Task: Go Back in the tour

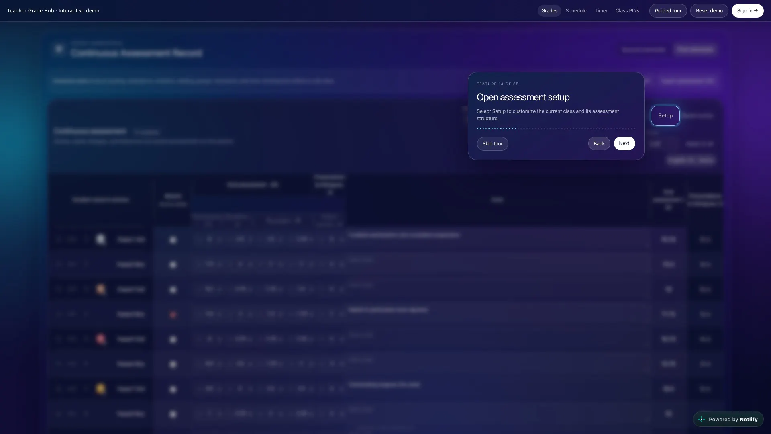Action: (x=599, y=144)
